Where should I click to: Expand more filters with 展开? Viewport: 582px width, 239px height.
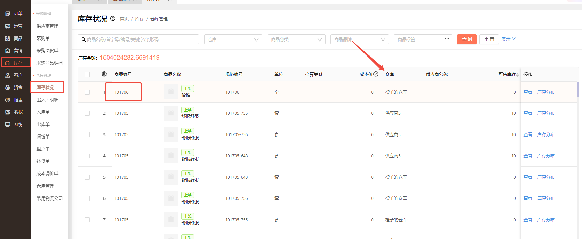pyautogui.click(x=508, y=39)
